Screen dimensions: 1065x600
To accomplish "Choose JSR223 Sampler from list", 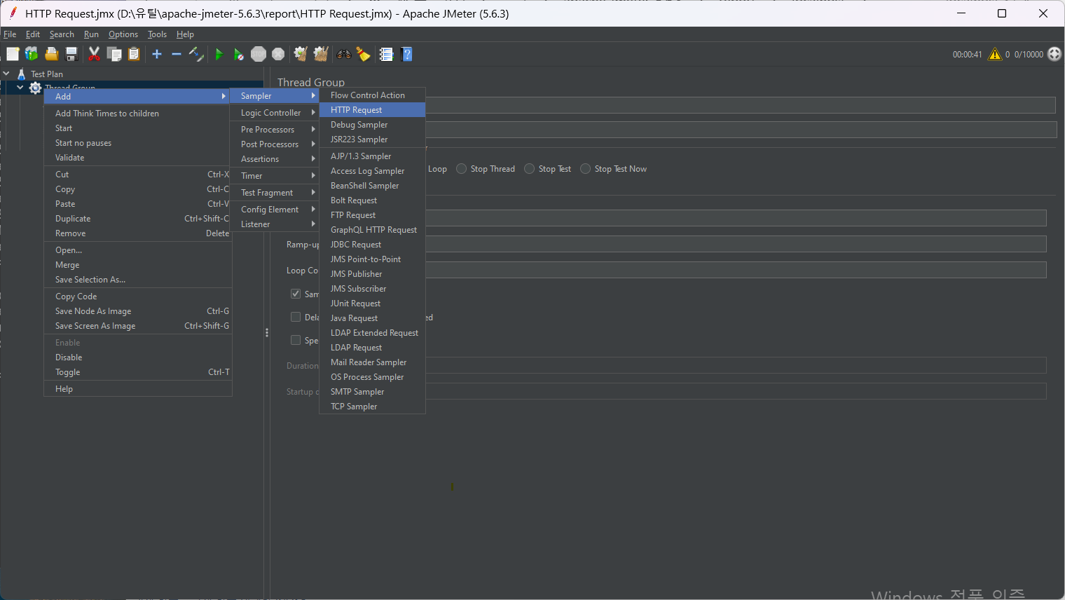I will point(372,139).
